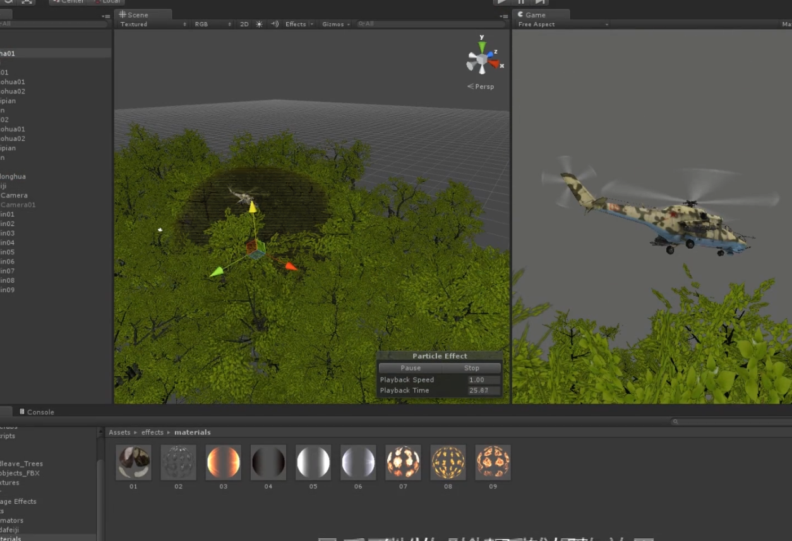Open RGB render mode dropdown

[212, 24]
